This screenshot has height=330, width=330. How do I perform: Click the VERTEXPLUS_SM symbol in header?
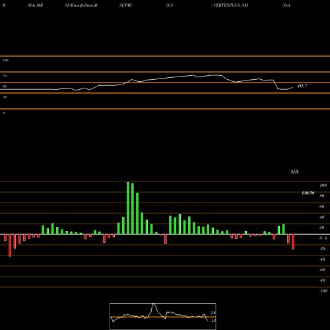(231, 5)
